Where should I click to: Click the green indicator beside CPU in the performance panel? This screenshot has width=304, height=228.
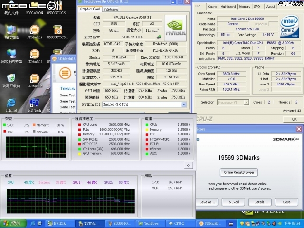point(4,125)
